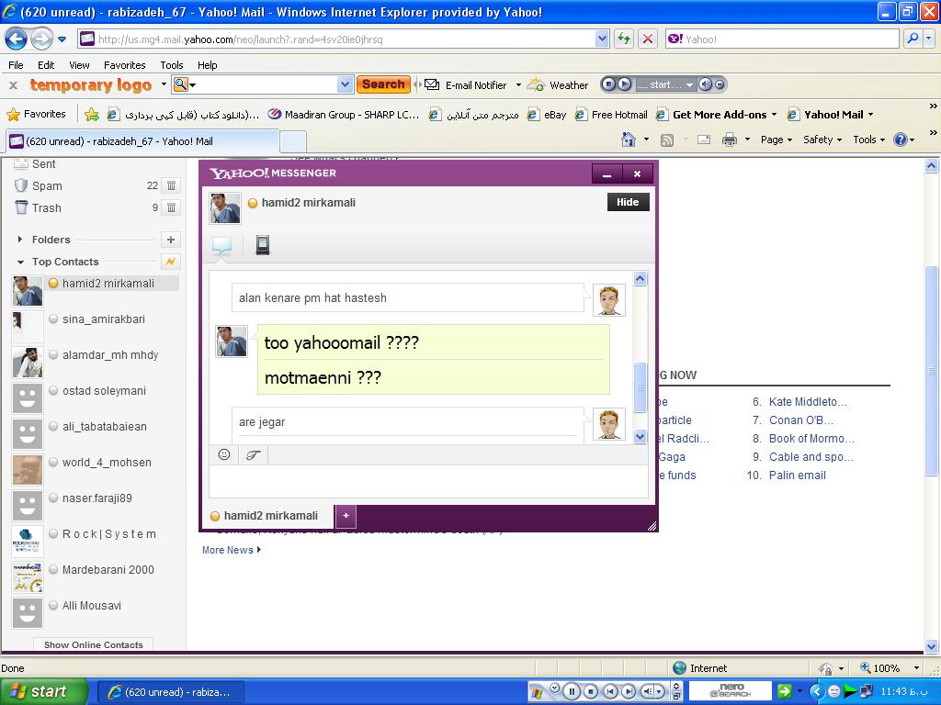Click the play button in the toolbar player
Viewport: 941px width, 705px height.
tap(625, 84)
